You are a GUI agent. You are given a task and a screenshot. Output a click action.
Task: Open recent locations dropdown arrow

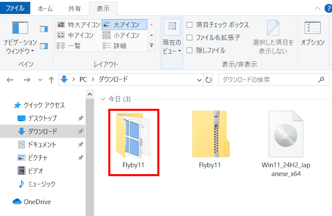pyautogui.click(x=40, y=80)
